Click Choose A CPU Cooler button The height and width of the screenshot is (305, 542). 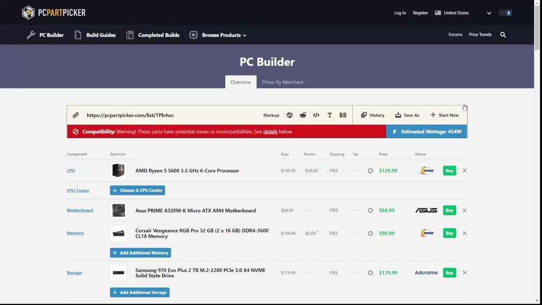click(x=137, y=191)
